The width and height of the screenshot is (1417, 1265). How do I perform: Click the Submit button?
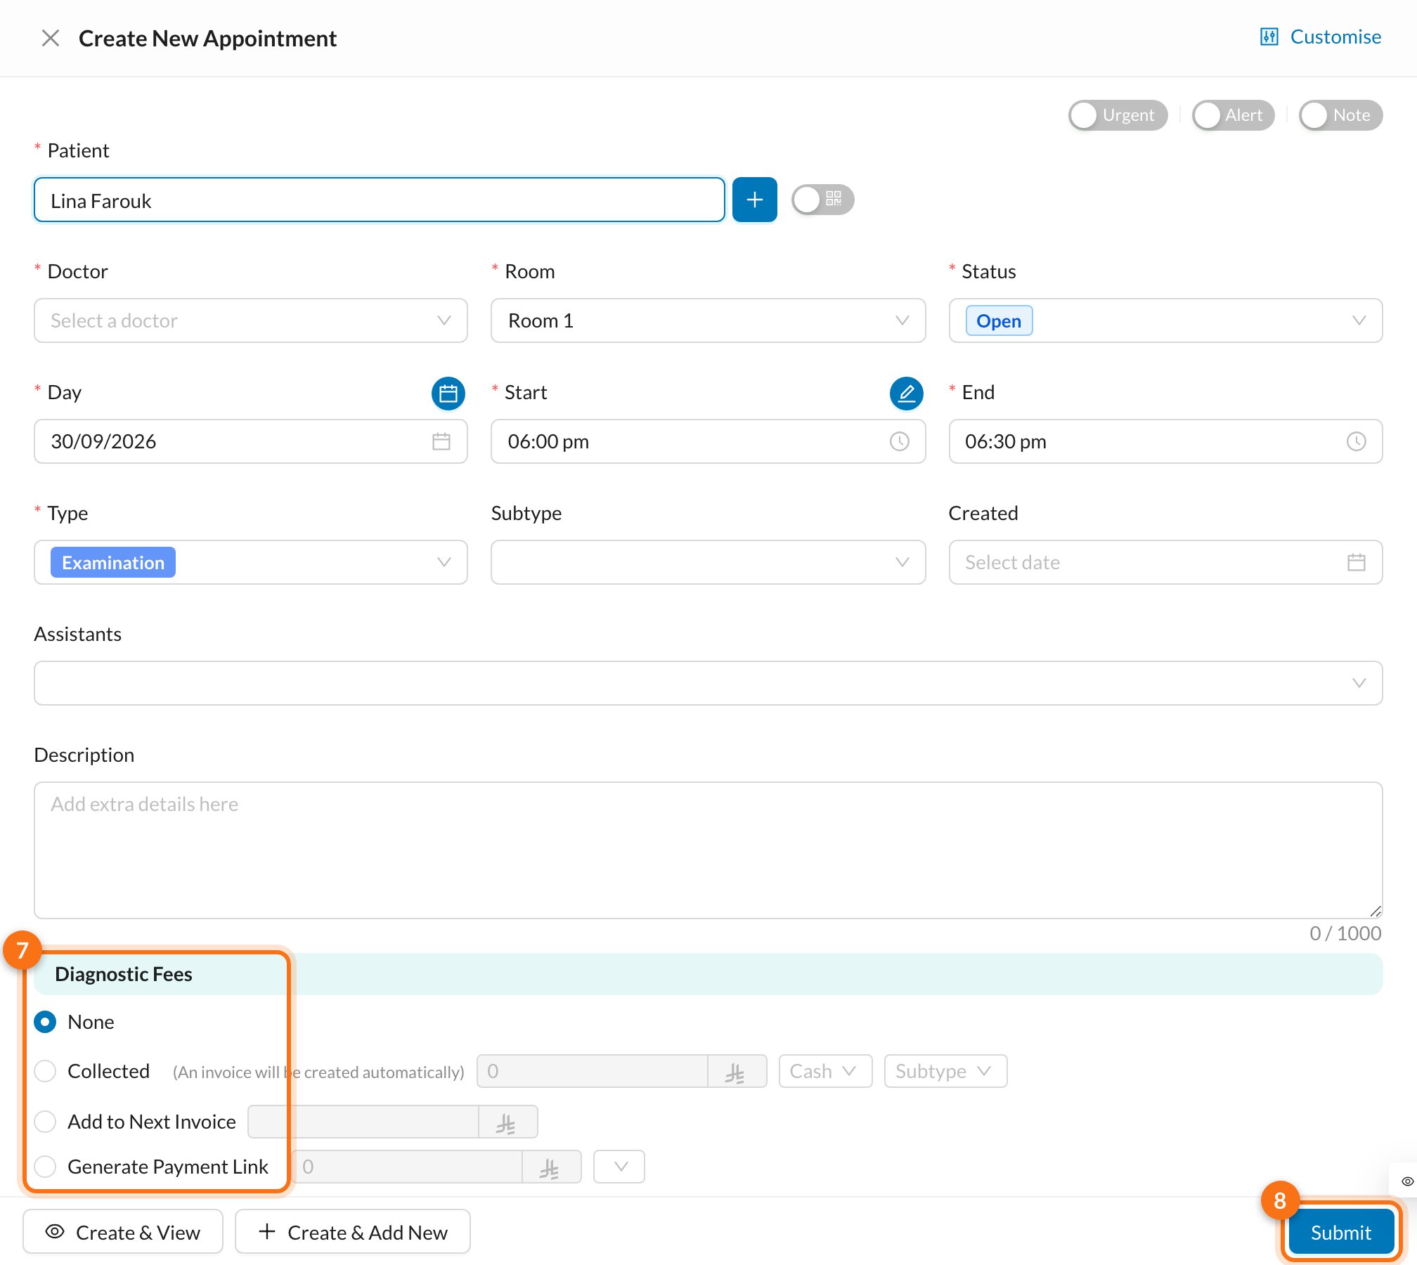(x=1341, y=1232)
